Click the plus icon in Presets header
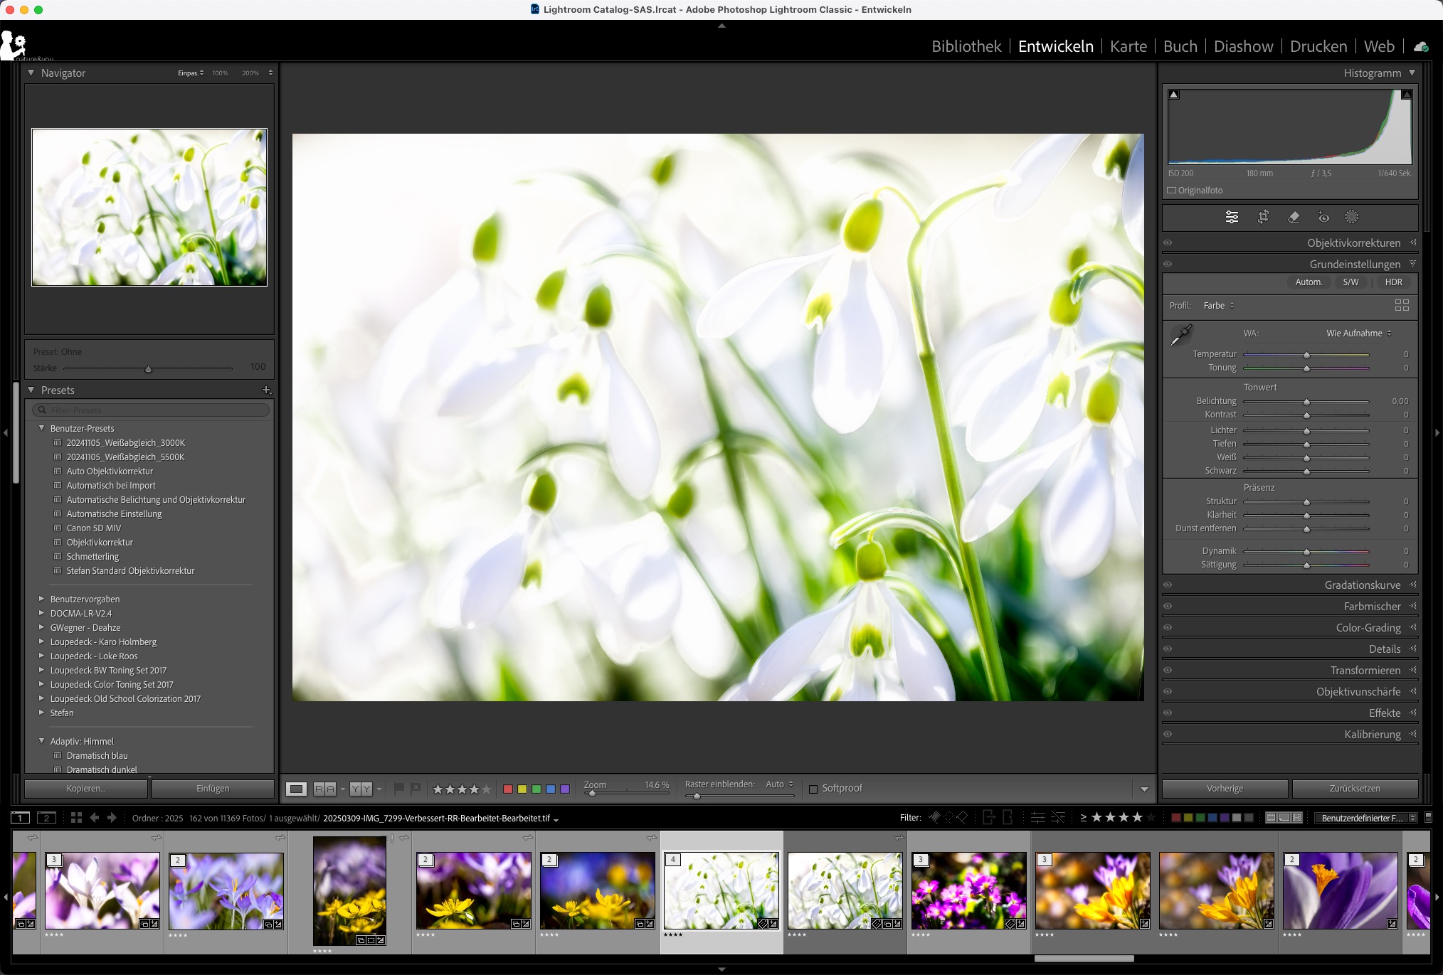The width and height of the screenshot is (1443, 975). click(x=267, y=390)
